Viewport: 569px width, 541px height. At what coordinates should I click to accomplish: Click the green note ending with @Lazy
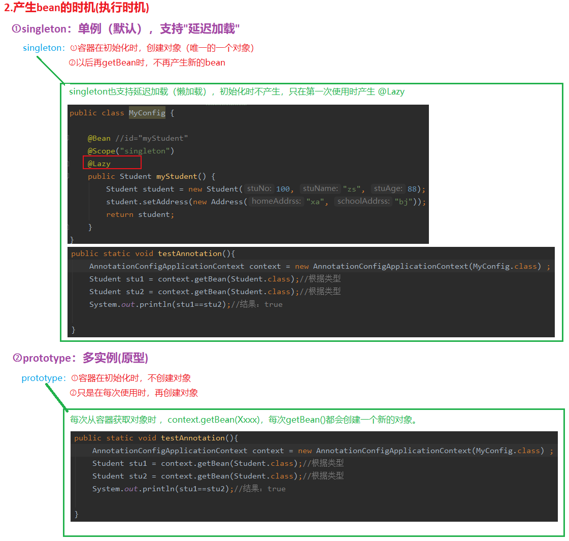click(237, 92)
